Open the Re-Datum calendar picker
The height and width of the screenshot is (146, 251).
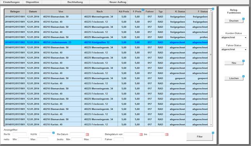coord(87,134)
